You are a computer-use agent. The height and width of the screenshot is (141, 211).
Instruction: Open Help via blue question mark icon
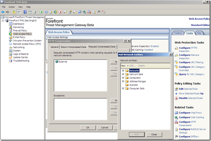click(25, 12)
